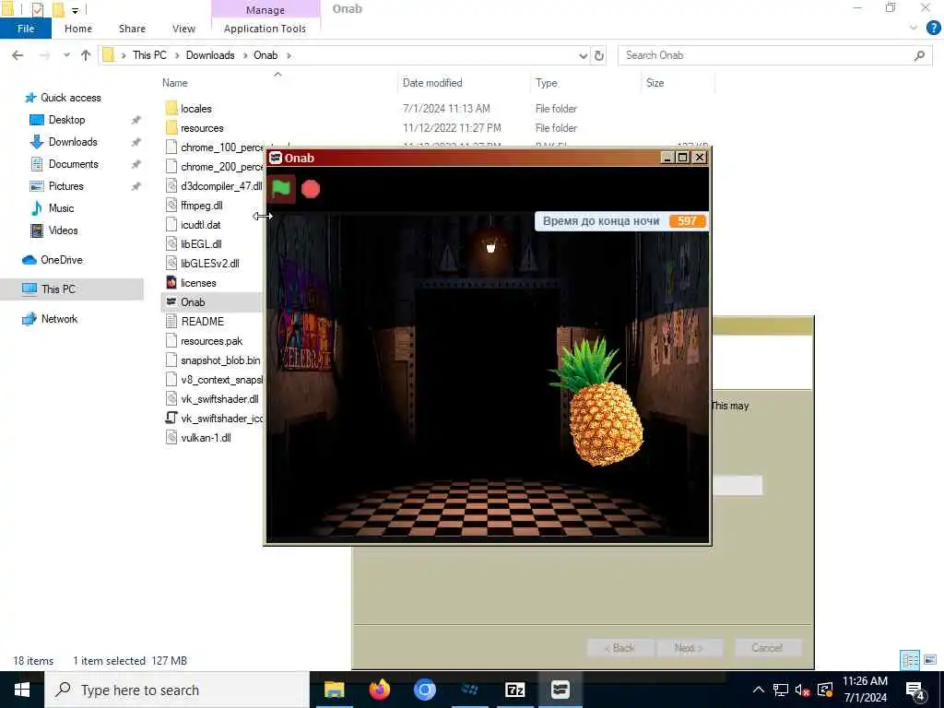Switch to details view icon in status bar
Screen dimensions: 944x708
point(910,660)
